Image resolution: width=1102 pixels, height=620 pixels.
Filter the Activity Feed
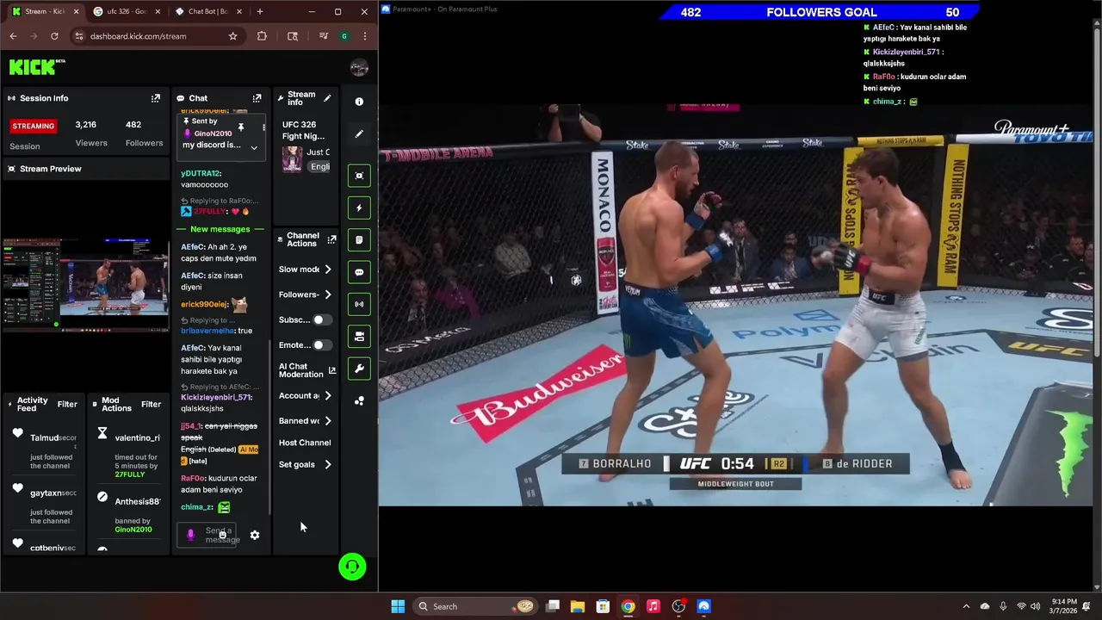(x=67, y=404)
